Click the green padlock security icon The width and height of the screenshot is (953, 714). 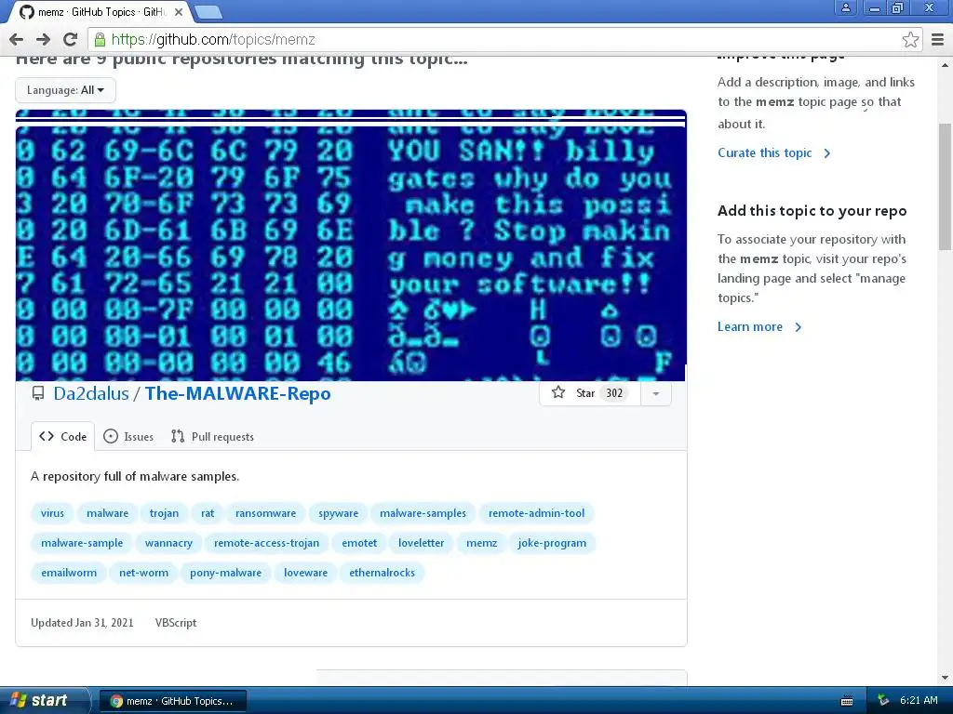[x=100, y=39]
